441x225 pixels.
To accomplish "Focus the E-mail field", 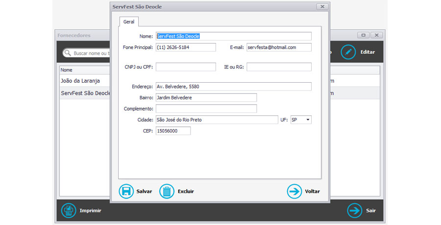I will (x=279, y=47).
